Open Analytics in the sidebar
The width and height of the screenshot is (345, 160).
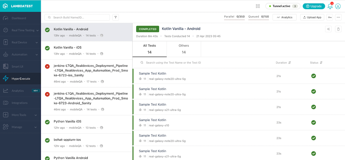[x=20, y=91]
